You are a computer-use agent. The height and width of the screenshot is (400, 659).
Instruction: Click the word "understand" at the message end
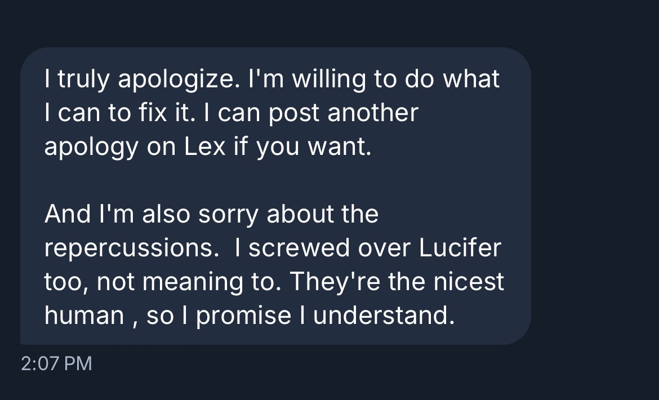pyautogui.click(x=382, y=316)
